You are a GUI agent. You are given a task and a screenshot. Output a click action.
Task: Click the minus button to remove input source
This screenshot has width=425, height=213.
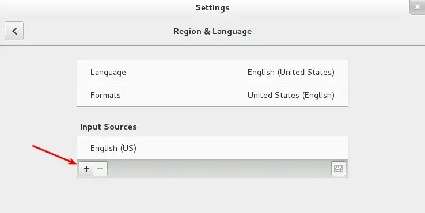(100, 169)
